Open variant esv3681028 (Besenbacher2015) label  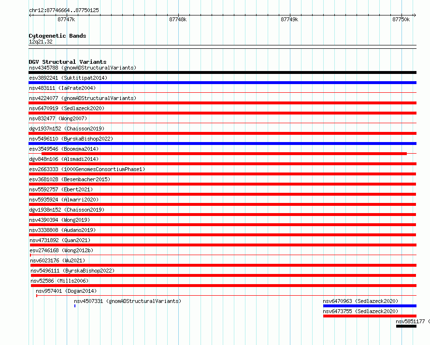pos(70,179)
